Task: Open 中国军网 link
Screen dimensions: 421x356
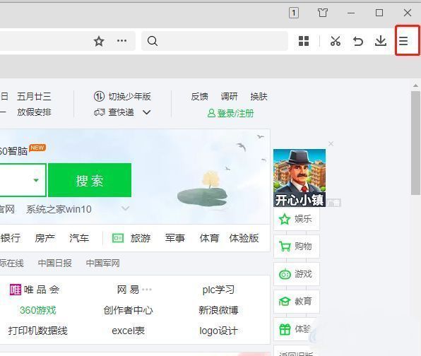Action: 102,263
